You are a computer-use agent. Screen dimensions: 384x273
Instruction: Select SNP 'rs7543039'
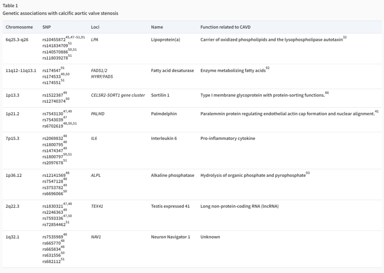(x=53, y=120)
